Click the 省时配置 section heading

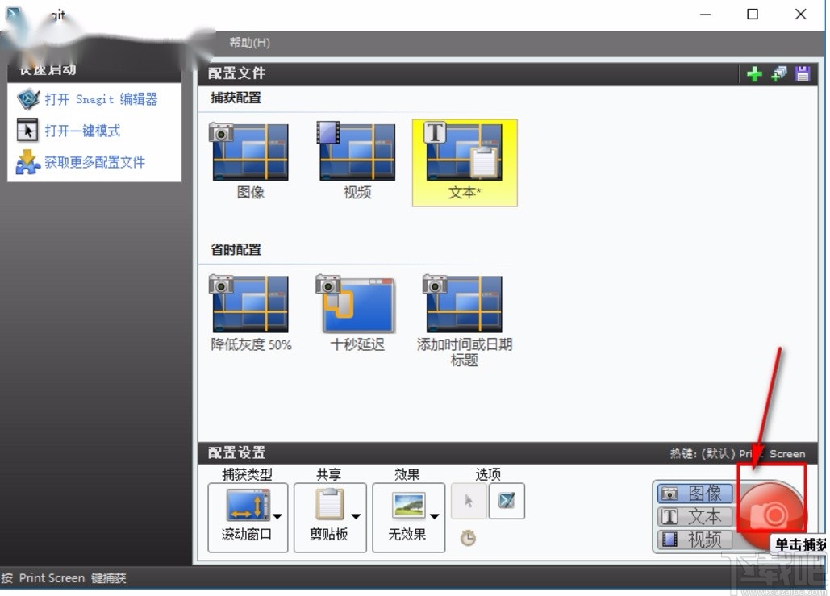pos(236,249)
